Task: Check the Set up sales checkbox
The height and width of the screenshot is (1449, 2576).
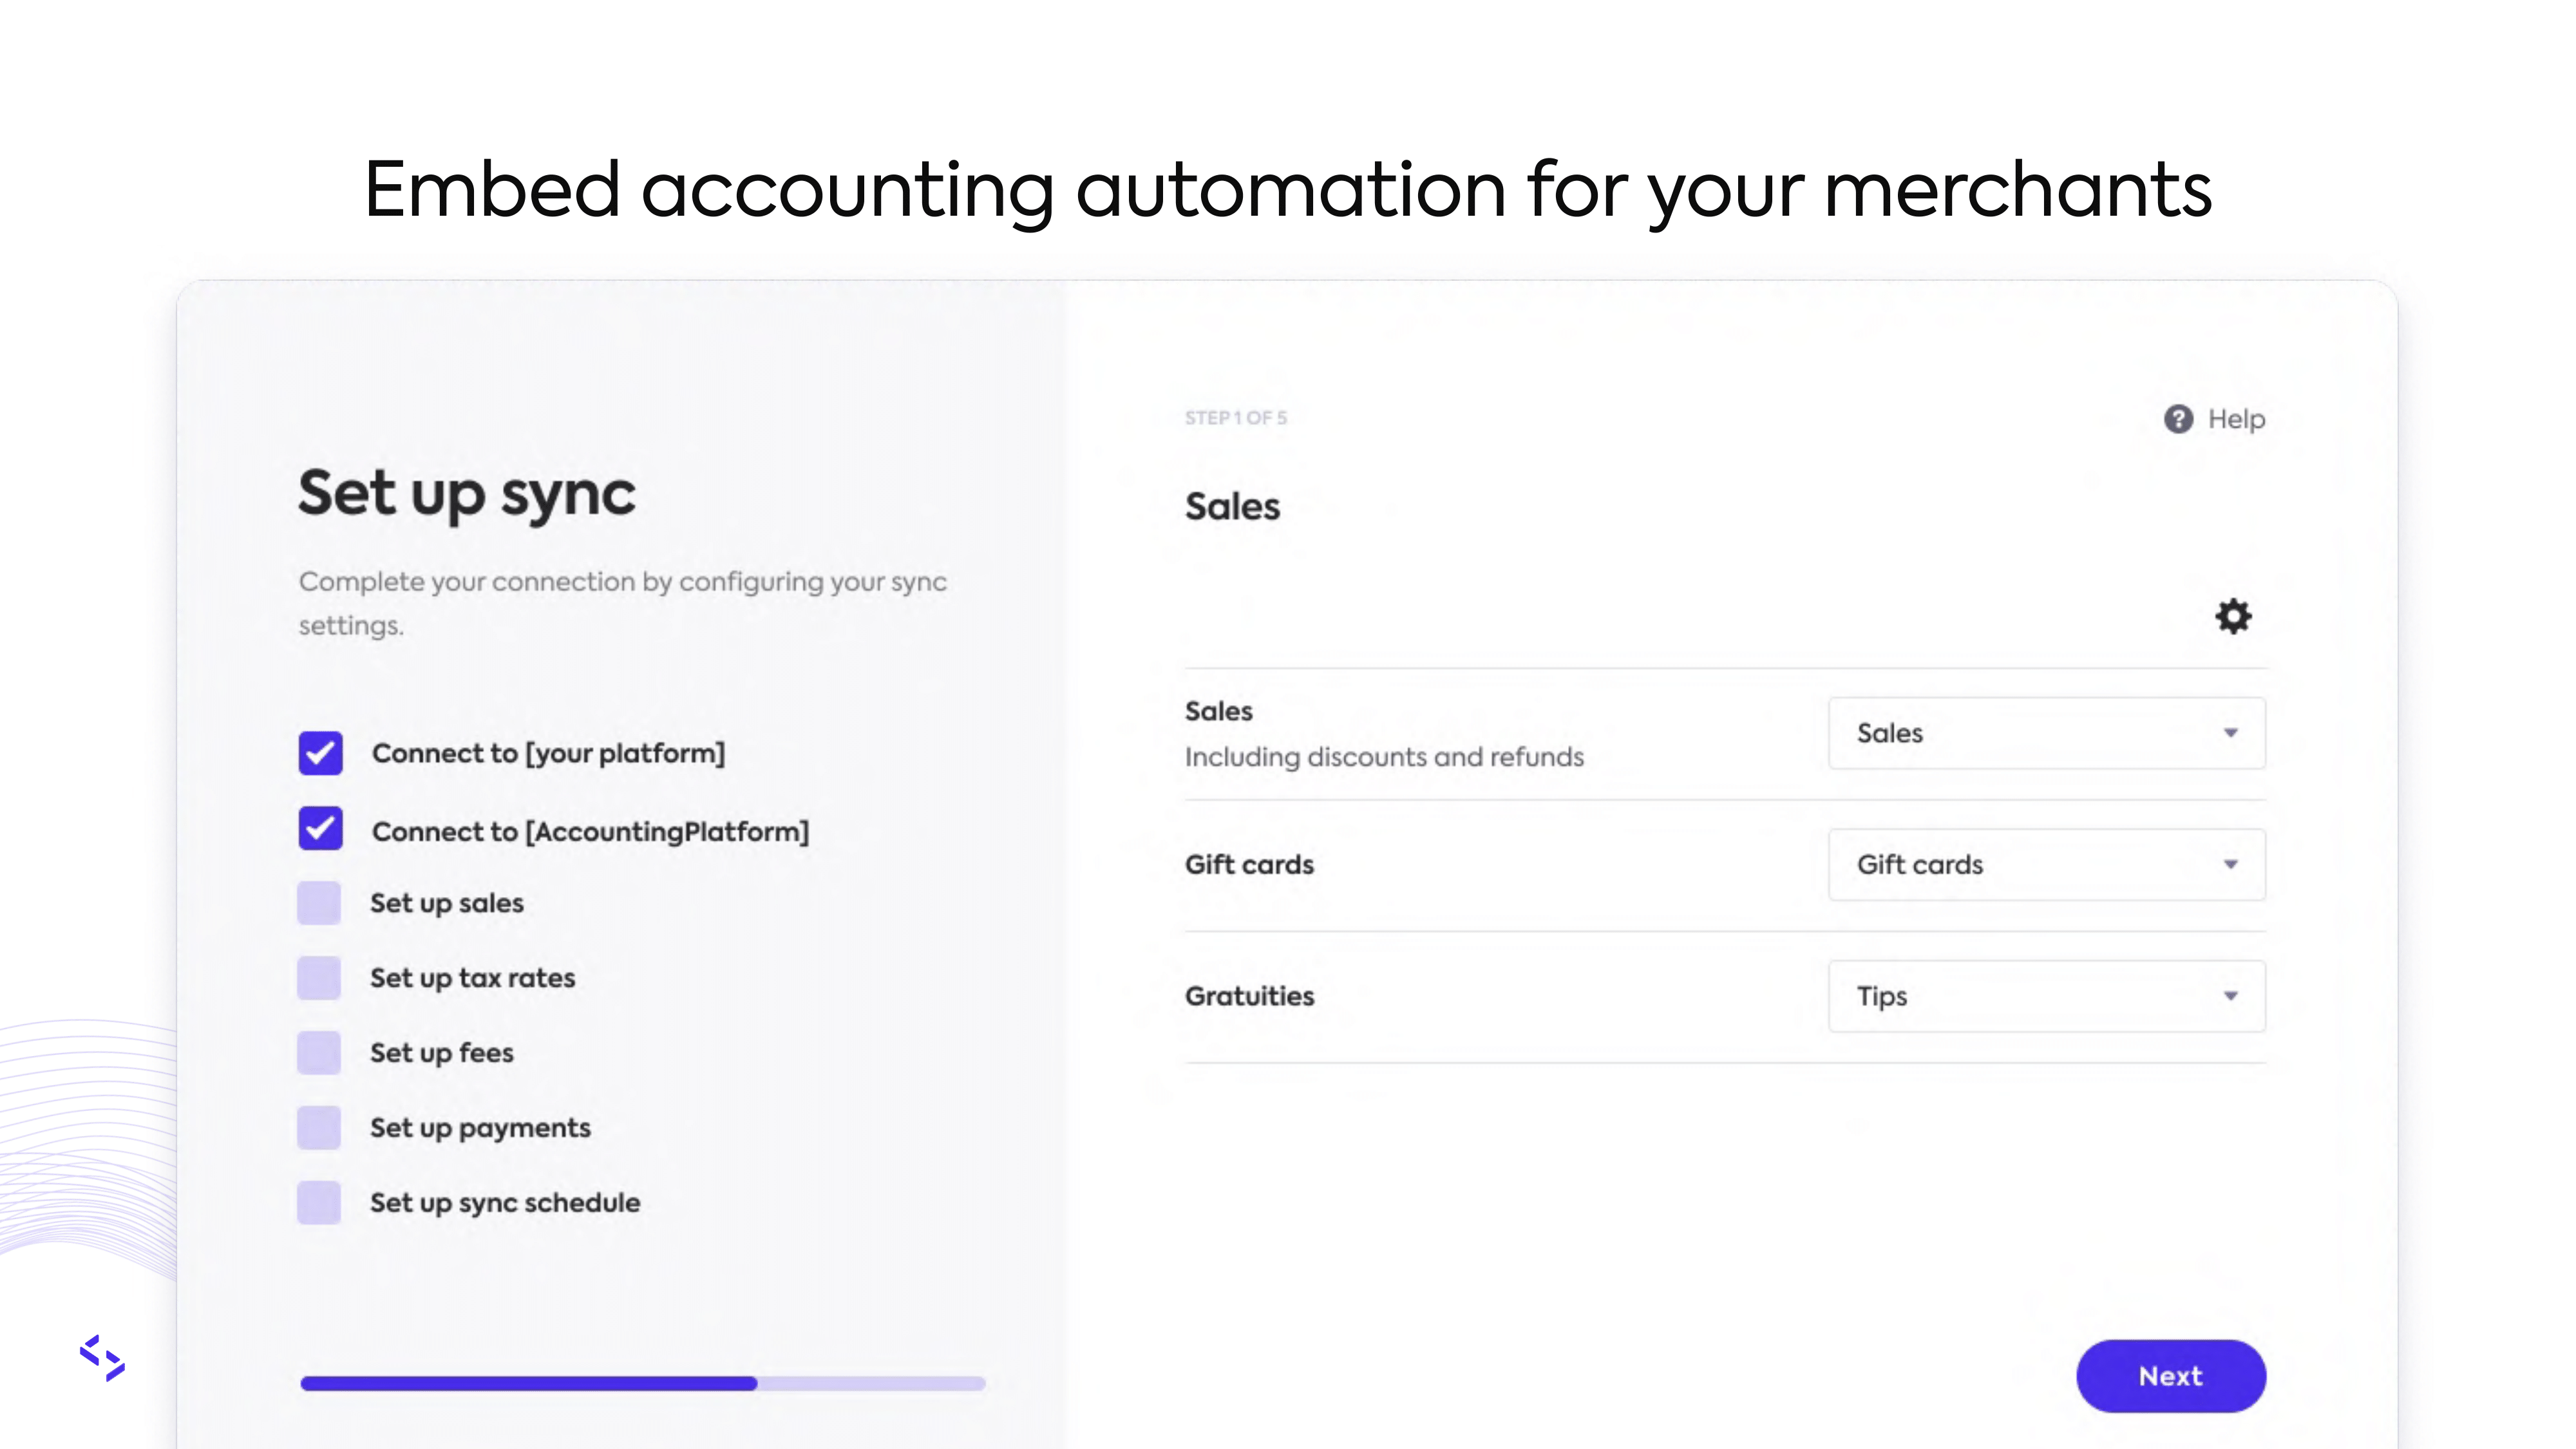Action: (319, 903)
